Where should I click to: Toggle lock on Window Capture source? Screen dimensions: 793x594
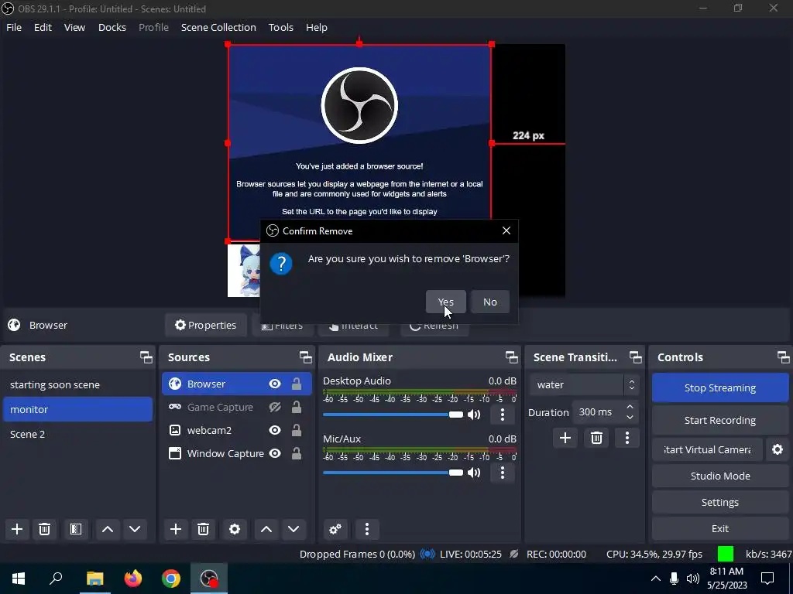297,453
